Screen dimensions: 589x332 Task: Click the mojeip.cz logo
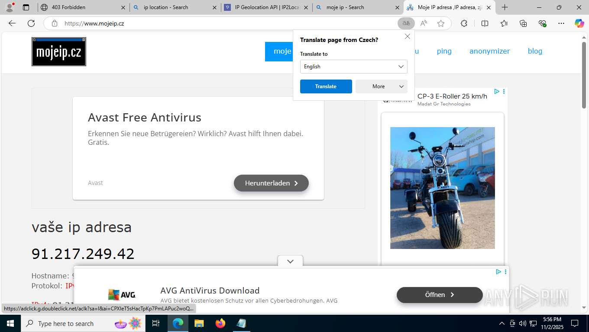pos(59,51)
